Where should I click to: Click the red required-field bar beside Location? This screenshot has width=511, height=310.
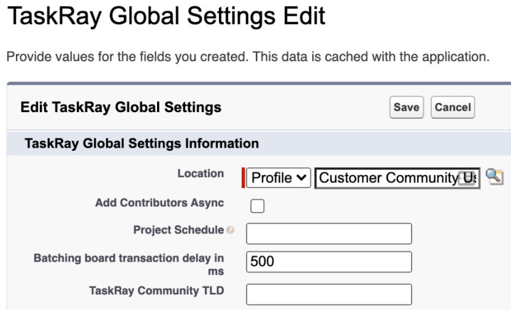pyautogui.click(x=243, y=178)
